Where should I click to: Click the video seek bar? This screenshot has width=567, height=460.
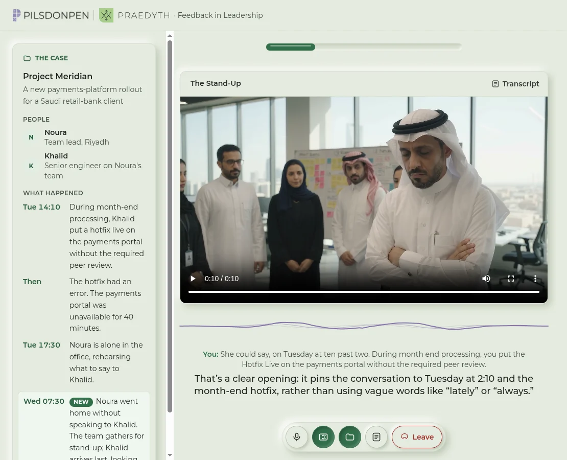pos(364,292)
